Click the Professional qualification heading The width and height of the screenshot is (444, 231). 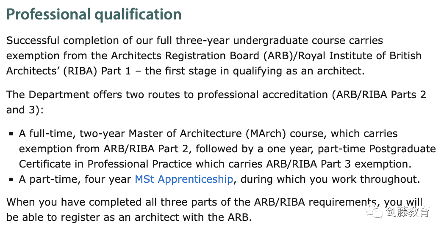click(94, 15)
